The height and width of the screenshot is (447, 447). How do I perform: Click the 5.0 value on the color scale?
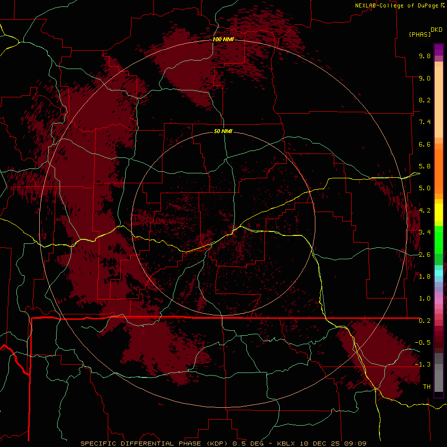[425, 188]
